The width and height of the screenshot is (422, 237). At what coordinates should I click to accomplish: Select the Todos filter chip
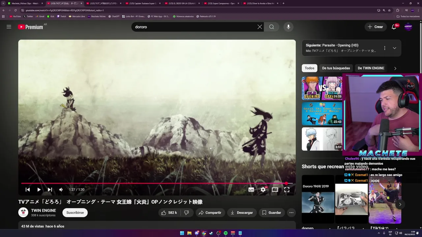pyautogui.click(x=309, y=68)
